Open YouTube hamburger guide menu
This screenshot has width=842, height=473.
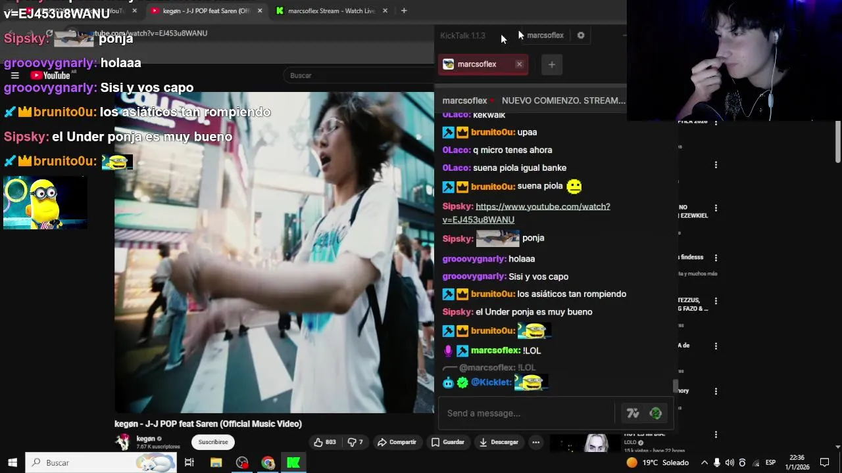pyautogui.click(x=14, y=76)
